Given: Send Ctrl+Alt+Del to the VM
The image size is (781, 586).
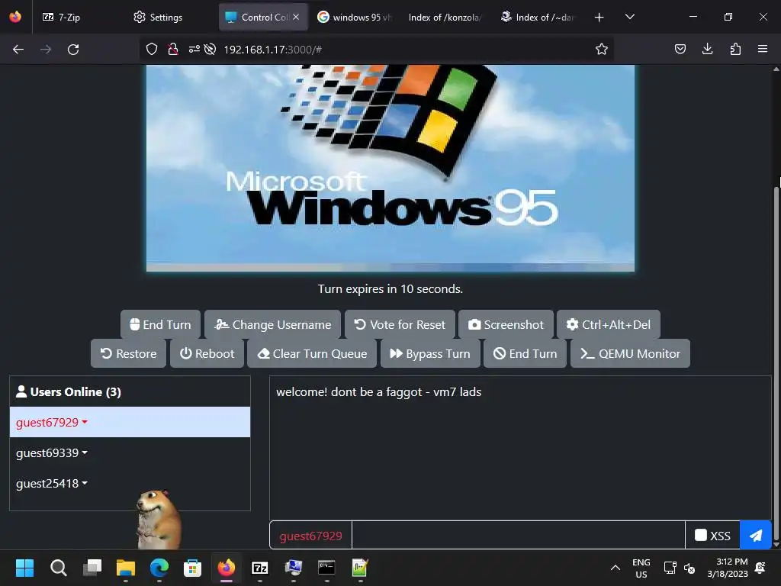Looking at the screenshot, I should point(608,324).
